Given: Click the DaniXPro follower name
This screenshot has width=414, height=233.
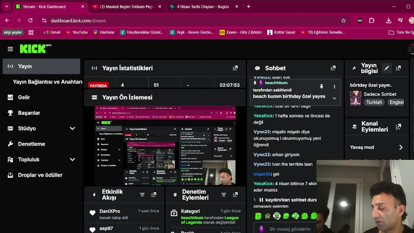Looking at the screenshot, I should click(x=110, y=211).
